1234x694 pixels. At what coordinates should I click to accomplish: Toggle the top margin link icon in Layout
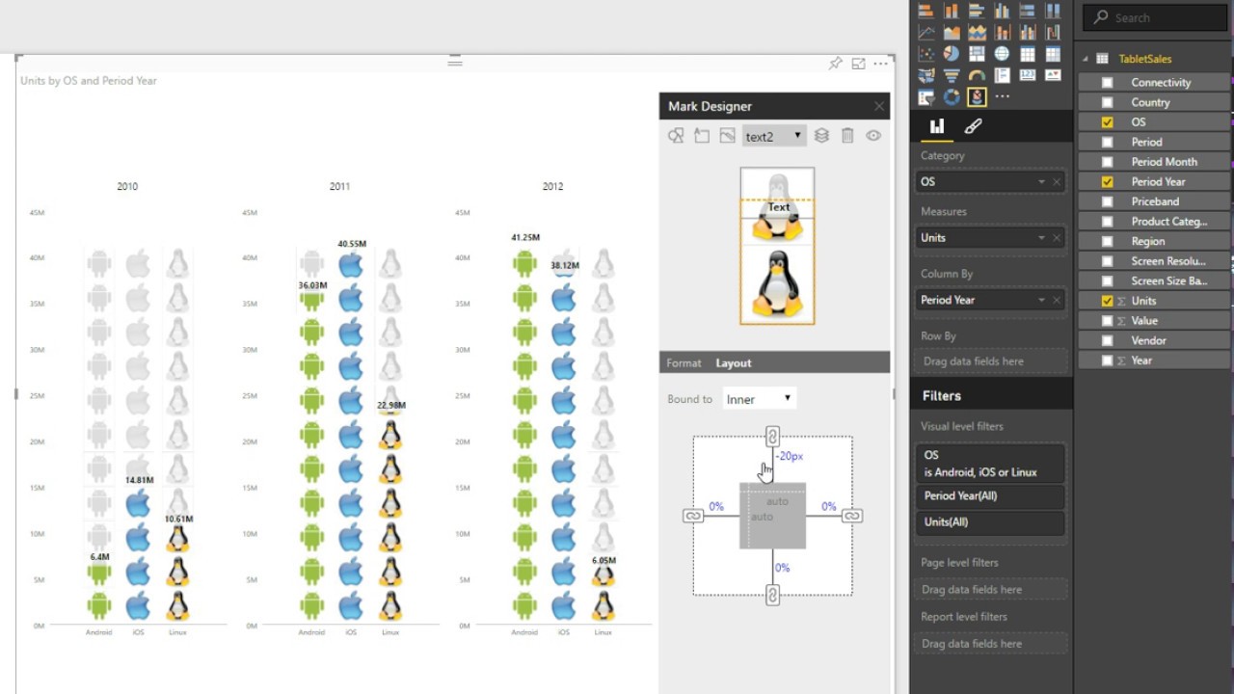click(x=772, y=437)
